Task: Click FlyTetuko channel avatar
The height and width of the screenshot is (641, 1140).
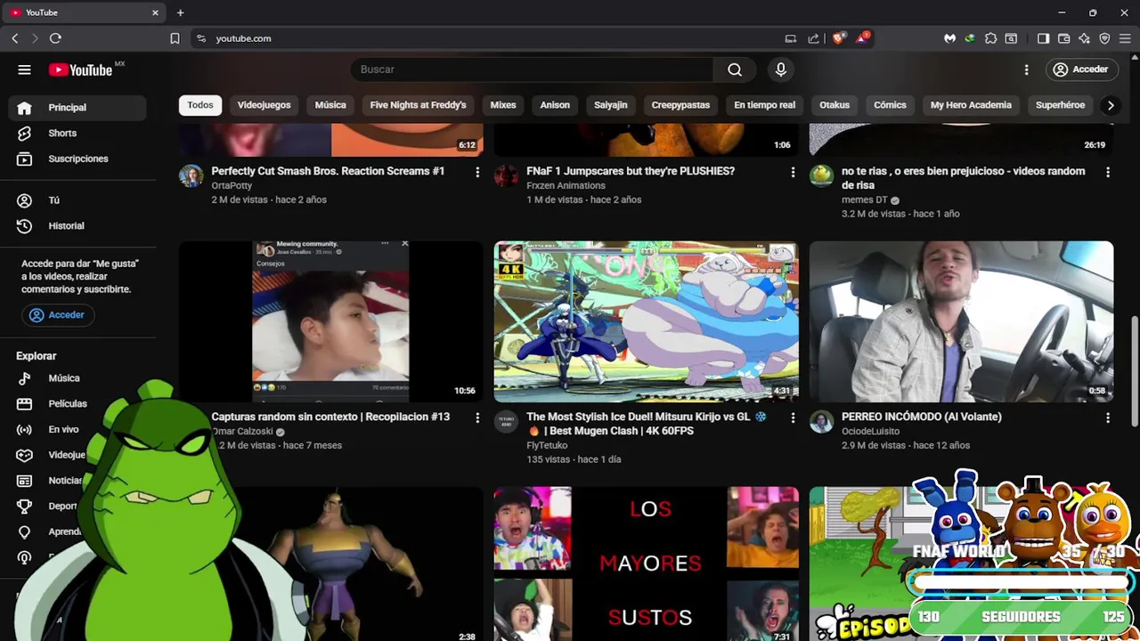Action: pos(507,421)
